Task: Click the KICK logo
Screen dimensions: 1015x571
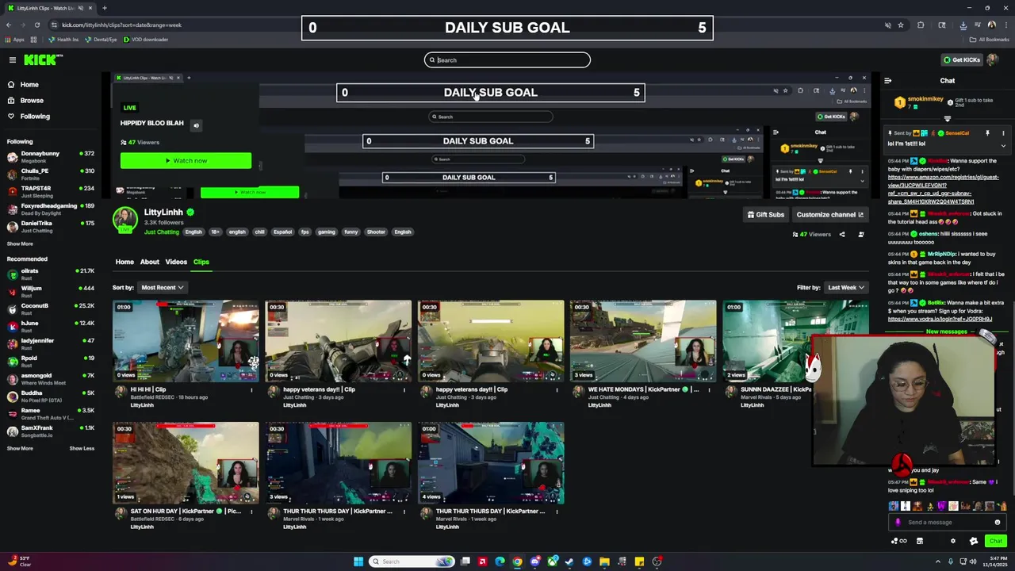Action: [x=40, y=60]
